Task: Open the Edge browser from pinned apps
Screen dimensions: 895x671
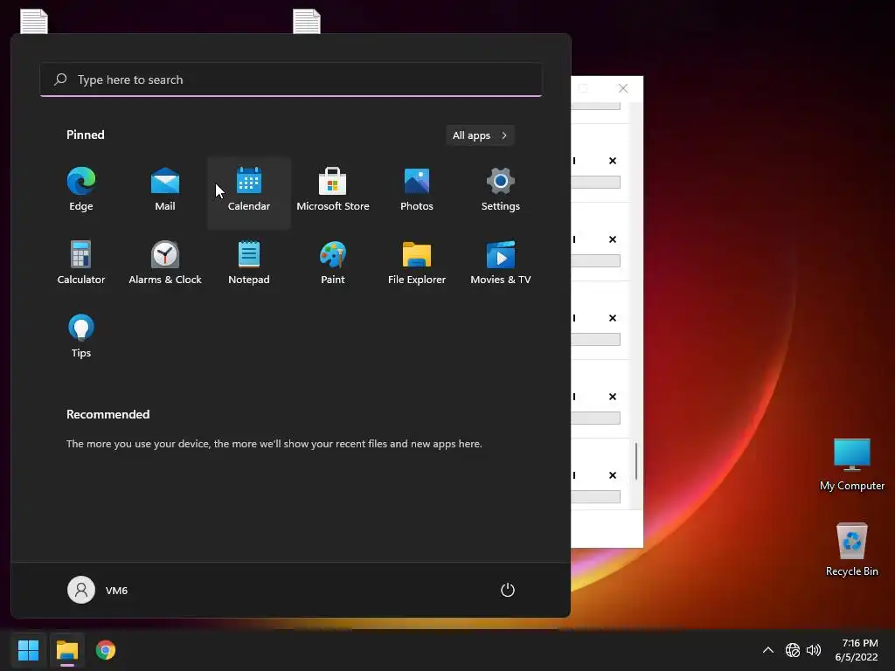Action: 81,190
